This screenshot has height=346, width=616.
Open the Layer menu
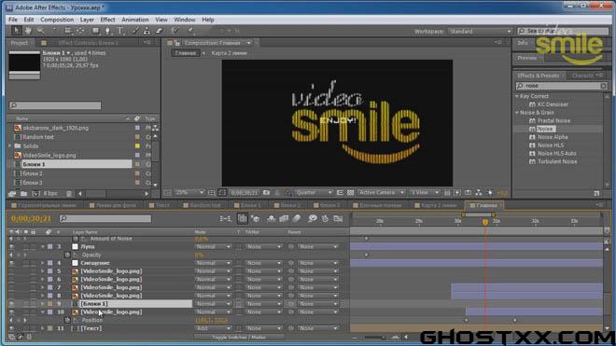click(87, 20)
